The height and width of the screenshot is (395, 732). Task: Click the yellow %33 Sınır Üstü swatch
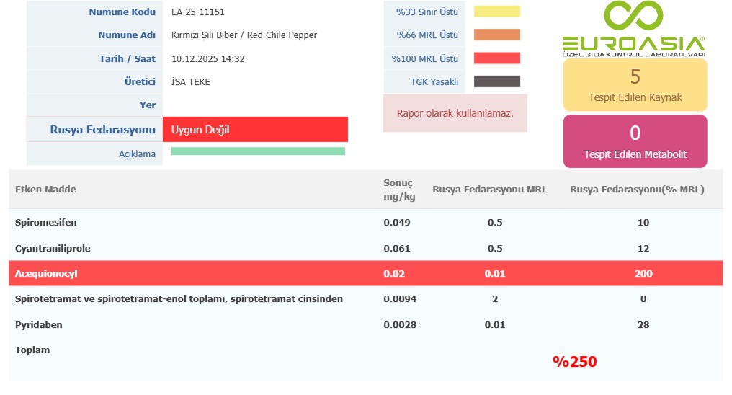tap(496, 12)
